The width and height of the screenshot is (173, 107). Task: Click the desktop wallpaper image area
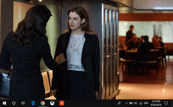[x=86, y=50]
